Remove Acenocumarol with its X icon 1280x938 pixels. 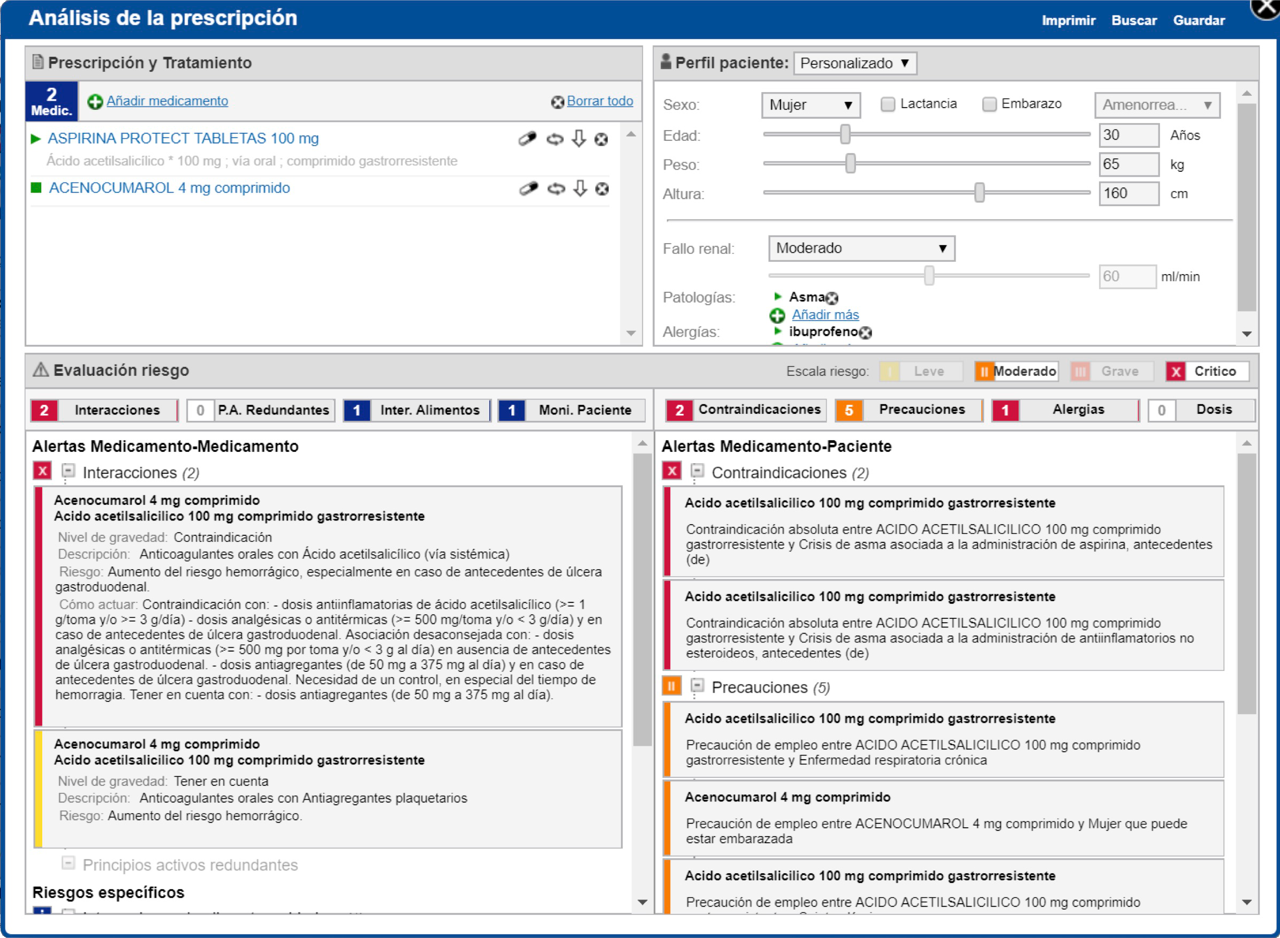click(x=602, y=188)
